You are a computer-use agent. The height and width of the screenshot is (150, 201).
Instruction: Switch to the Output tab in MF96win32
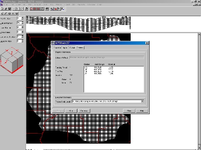click(72, 48)
